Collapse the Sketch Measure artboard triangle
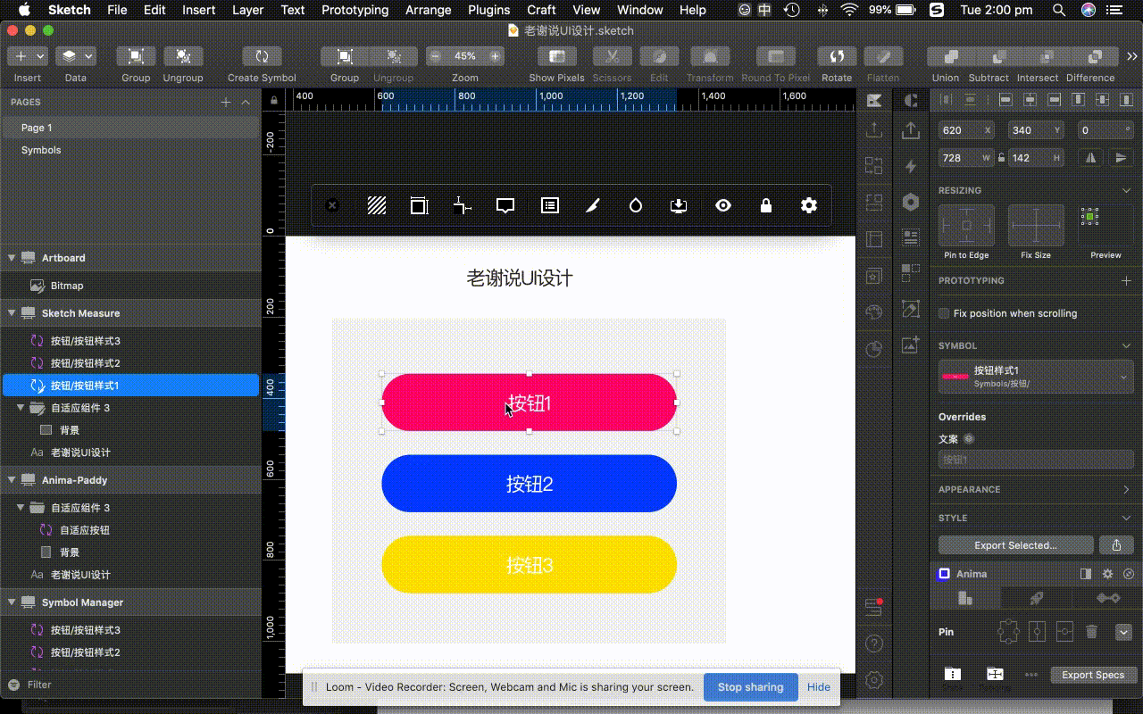The height and width of the screenshot is (714, 1143). tap(12, 313)
